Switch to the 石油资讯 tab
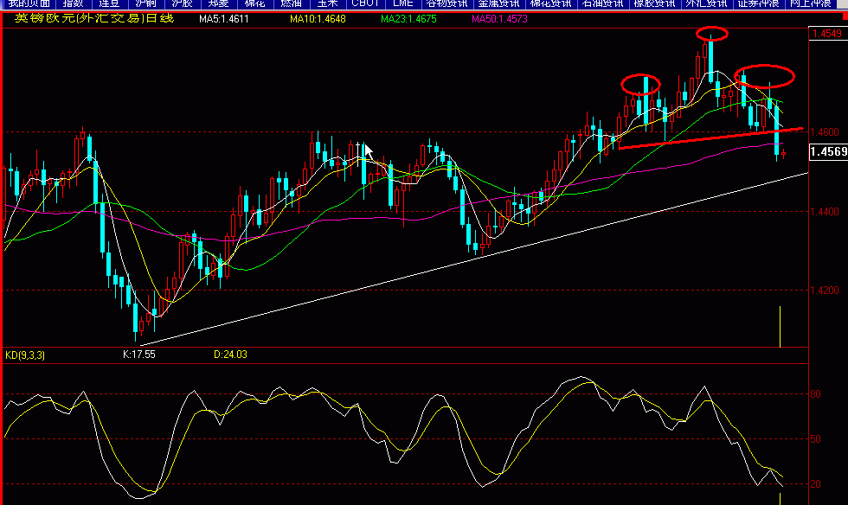The image size is (848, 505). coord(602,3)
